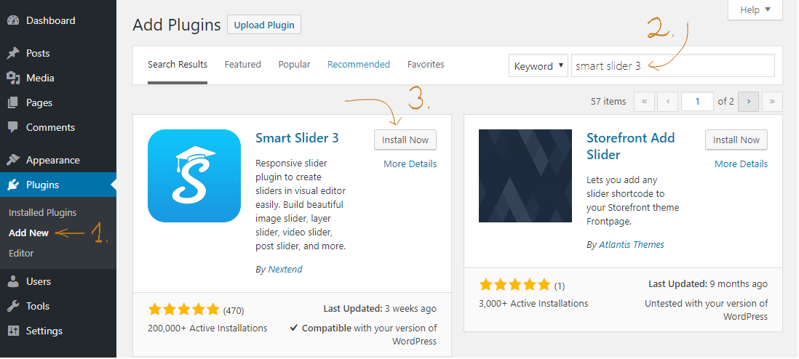Click the Tools wrench icon

pos(13,306)
